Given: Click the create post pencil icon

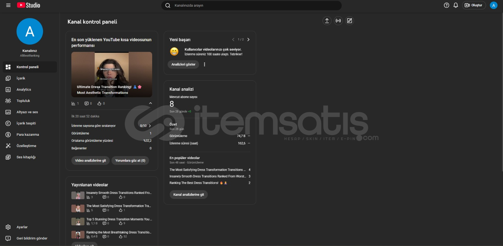Looking at the screenshot, I should click(x=350, y=21).
